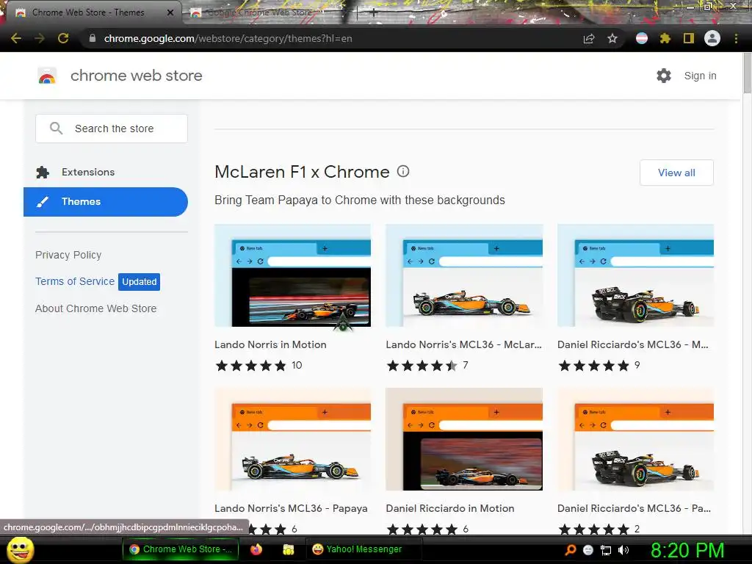
Task: Open a new browser tab
Action: click(x=373, y=13)
